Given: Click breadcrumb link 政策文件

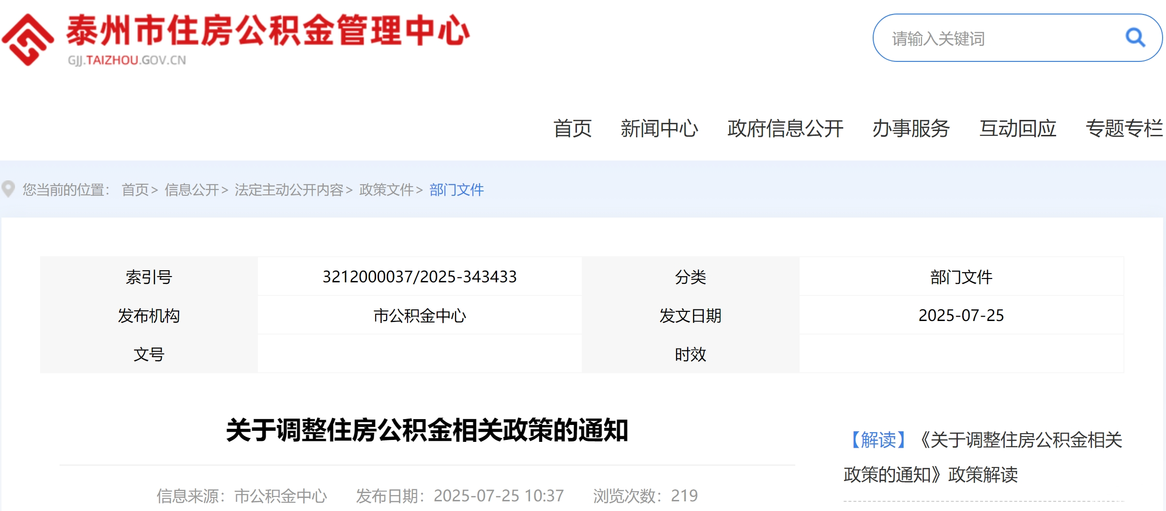Looking at the screenshot, I should 386,190.
